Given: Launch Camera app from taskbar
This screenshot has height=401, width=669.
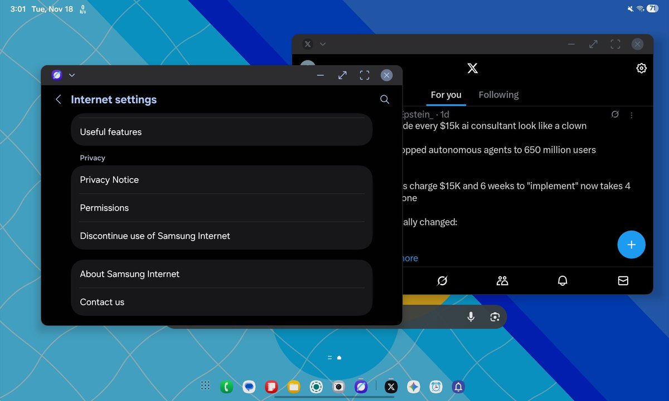Looking at the screenshot, I should 338,387.
